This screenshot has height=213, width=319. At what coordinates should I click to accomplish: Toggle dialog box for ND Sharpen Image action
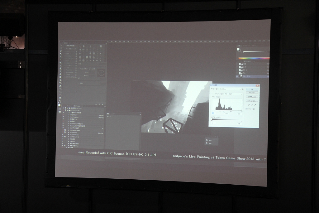65,130
